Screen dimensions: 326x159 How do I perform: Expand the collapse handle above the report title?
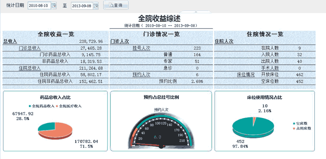196,12
